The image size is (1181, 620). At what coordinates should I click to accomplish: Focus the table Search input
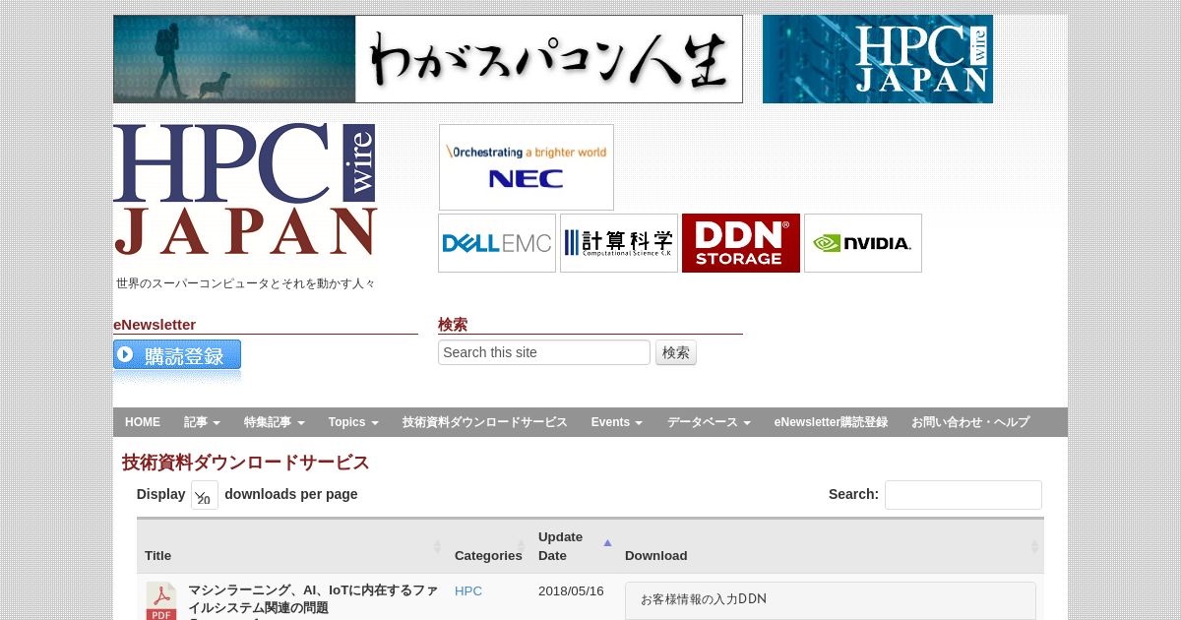963,495
